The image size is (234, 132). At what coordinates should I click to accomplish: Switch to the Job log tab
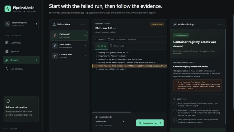click(102, 46)
